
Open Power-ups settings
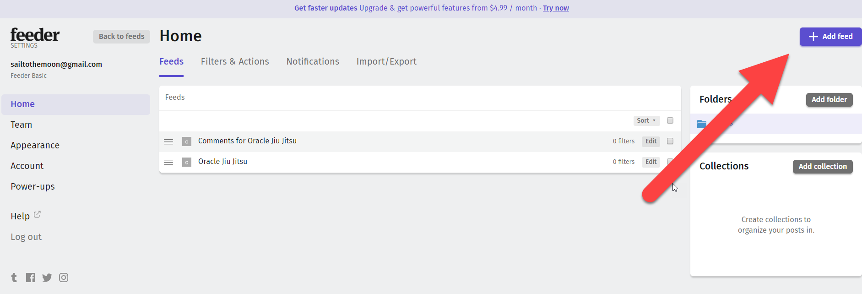pyautogui.click(x=33, y=186)
